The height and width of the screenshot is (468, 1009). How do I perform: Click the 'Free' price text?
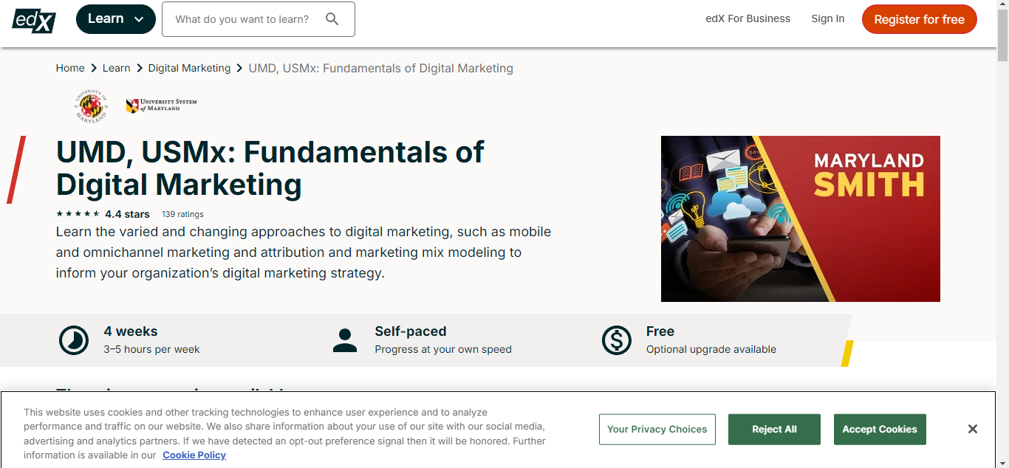(x=660, y=331)
